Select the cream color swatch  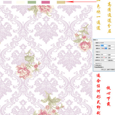tap(20, 2)
